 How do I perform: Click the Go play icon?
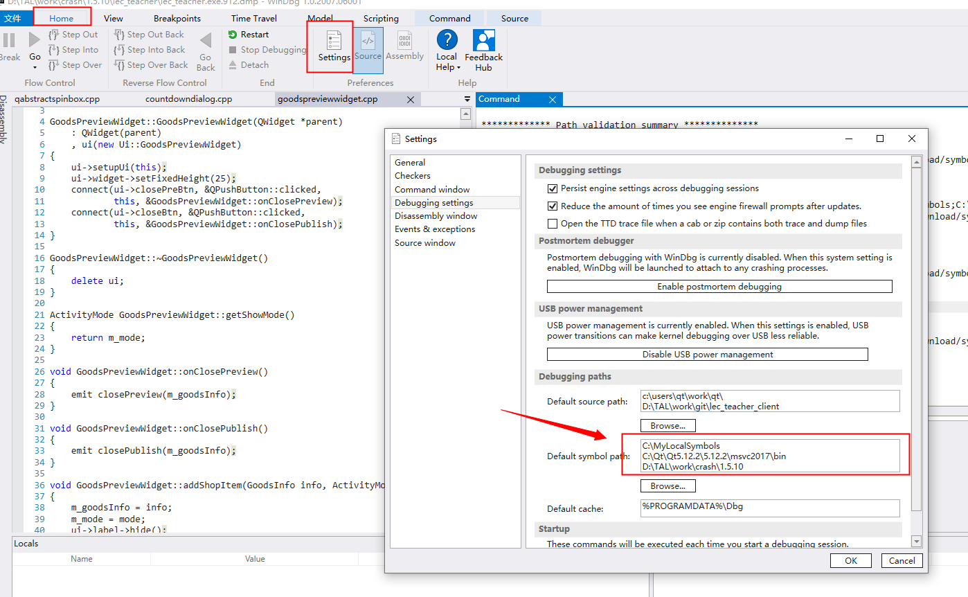point(35,40)
